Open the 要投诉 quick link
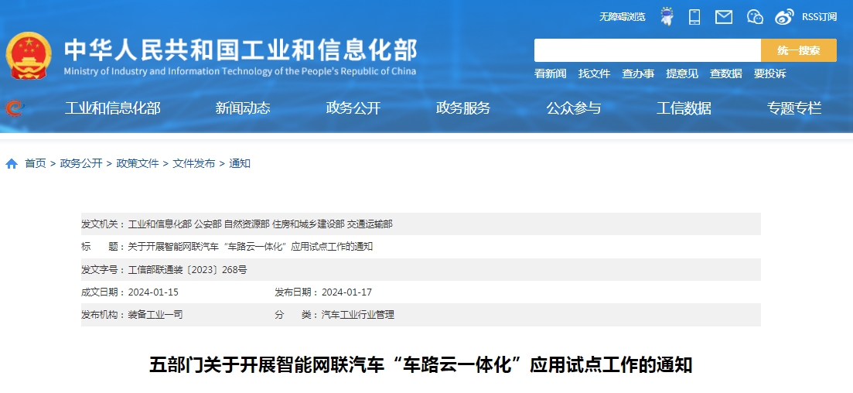 coord(769,73)
